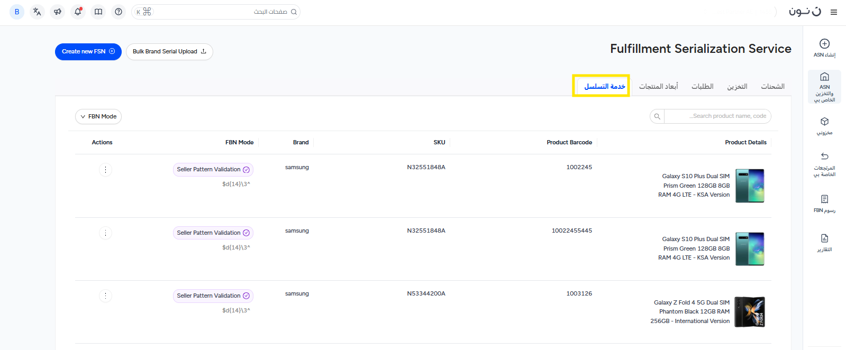Open the help question mark icon
The image size is (846, 350).
tap(119, 12)
